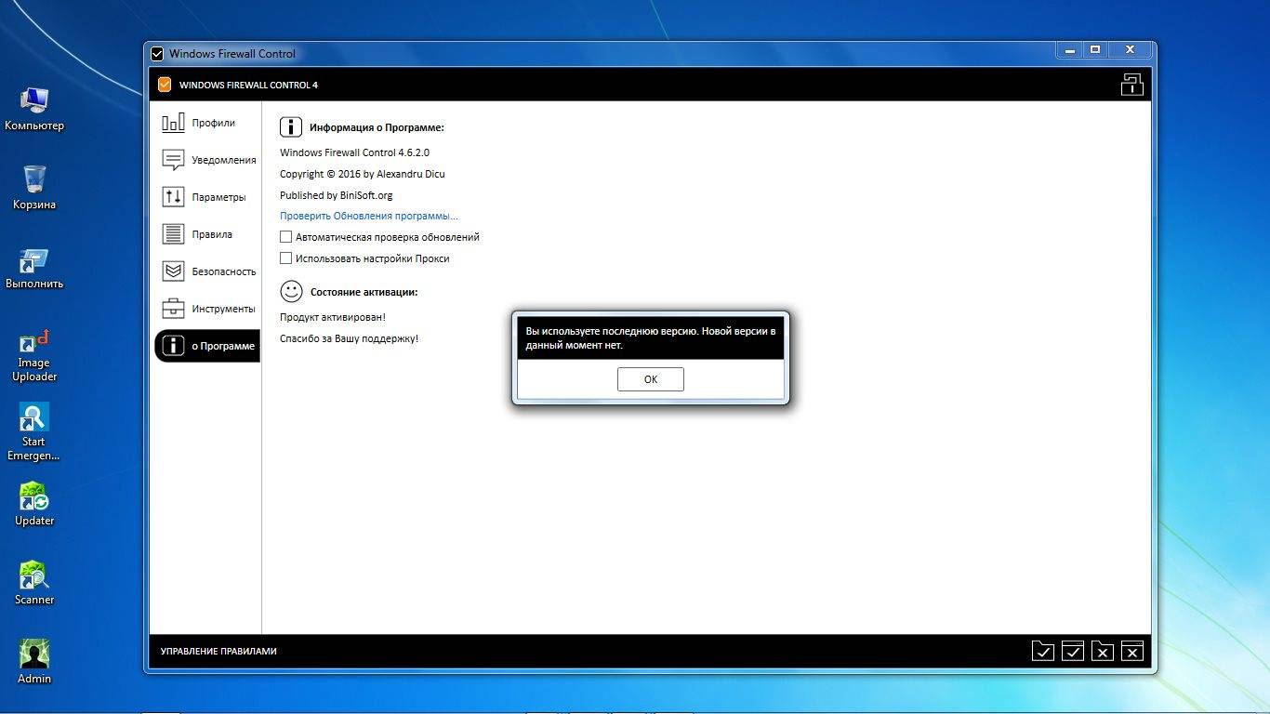Viewport: 1270px width, 714px height.
Task: Select the Инструменты section
Action: click(x=206, y=309)
